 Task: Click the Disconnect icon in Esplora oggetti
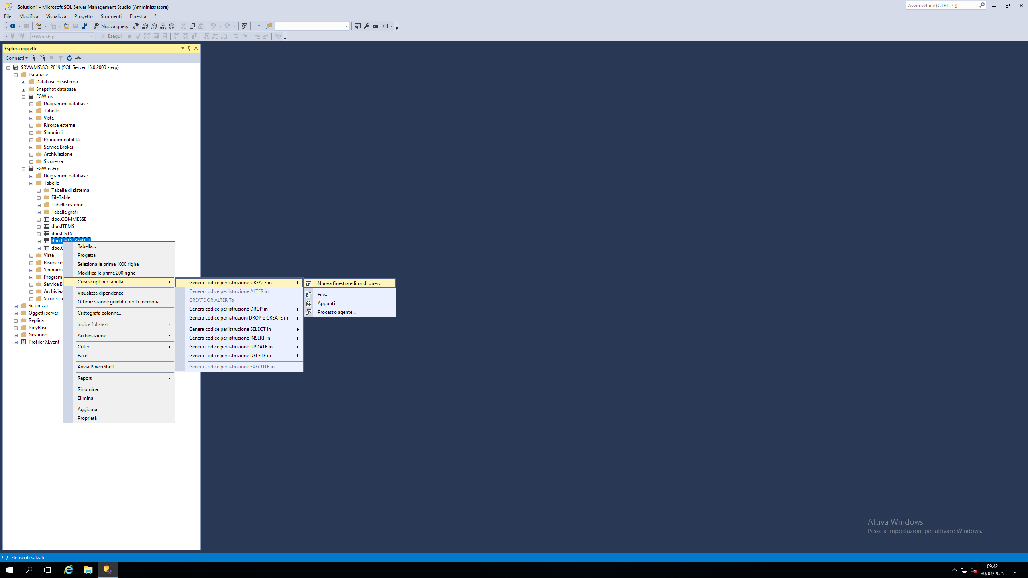tap(43, 58)
